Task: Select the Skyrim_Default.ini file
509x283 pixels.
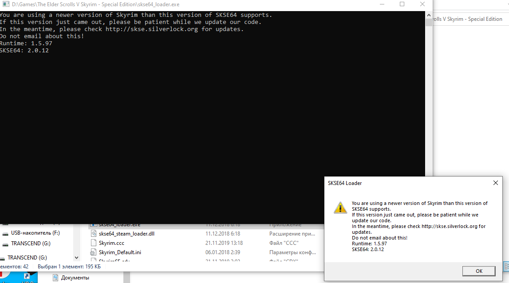Action: [x=120, y=252]
